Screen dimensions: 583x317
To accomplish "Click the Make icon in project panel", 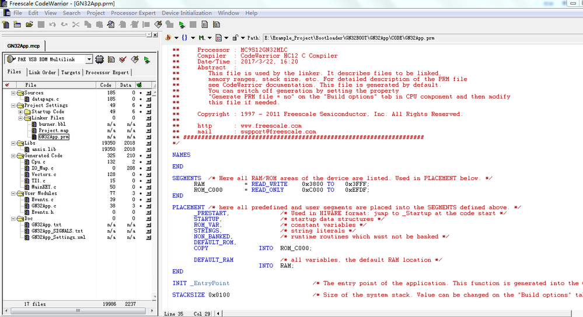I will 135,59.
